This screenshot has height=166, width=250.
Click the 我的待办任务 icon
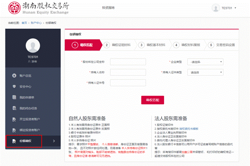[14, 108]
